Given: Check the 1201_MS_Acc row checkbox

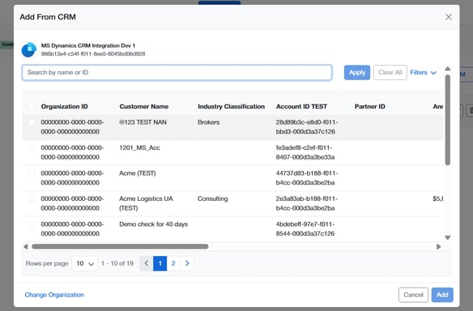Looking at the screenshot, I should click(32, 147).
